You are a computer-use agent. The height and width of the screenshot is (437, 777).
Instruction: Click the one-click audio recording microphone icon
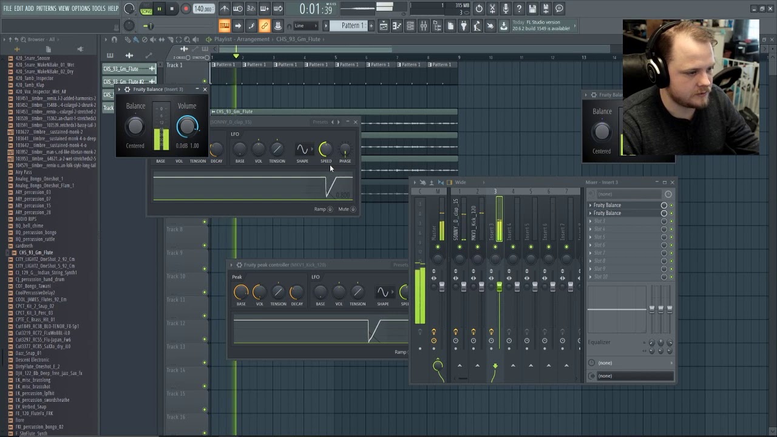point(506,8)
